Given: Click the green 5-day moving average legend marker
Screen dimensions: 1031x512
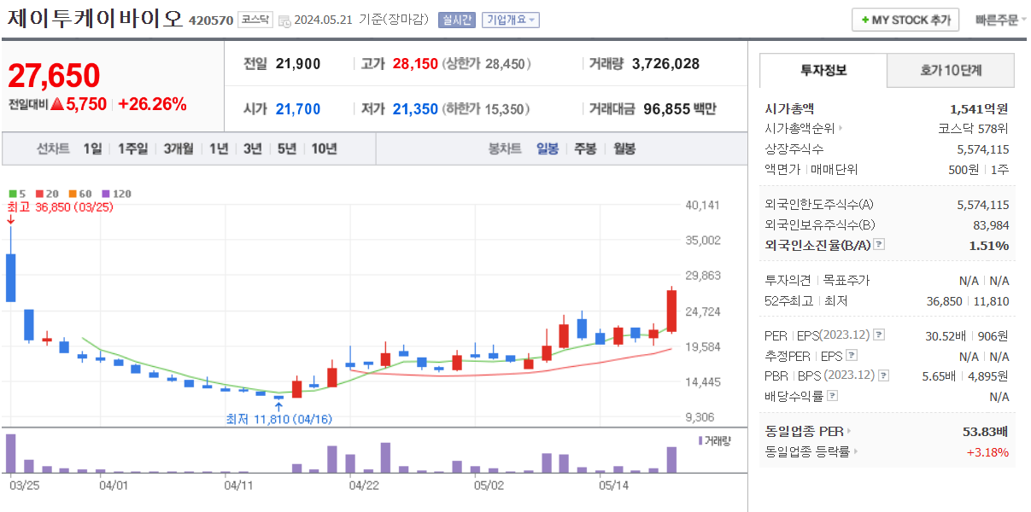Looking at the screenshot, I should click(12, 194).
